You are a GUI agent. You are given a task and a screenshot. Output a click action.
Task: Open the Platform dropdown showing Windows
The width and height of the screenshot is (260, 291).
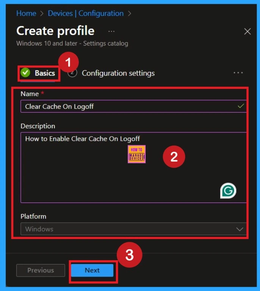(x=129, y=229)
